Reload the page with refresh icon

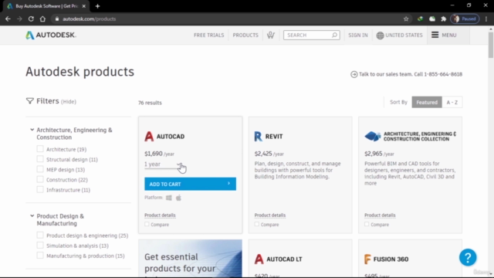click(31, 19)
